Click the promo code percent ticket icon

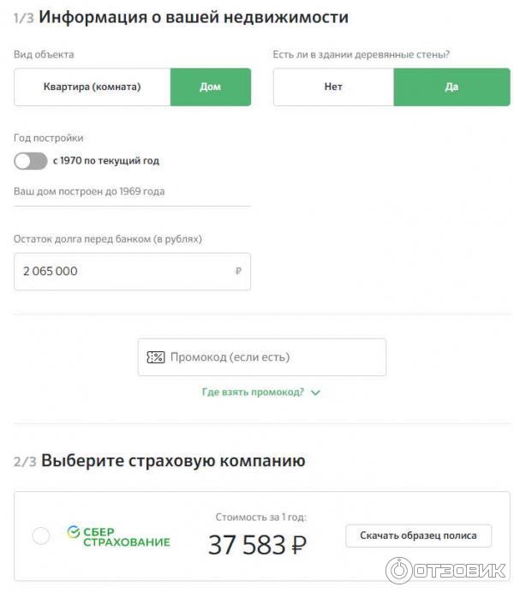pyautogui.click(x=156, y=357)
